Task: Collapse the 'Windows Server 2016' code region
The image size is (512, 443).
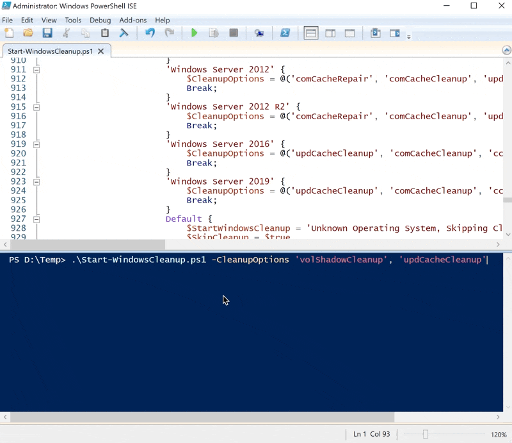Action: coord(36,144)
